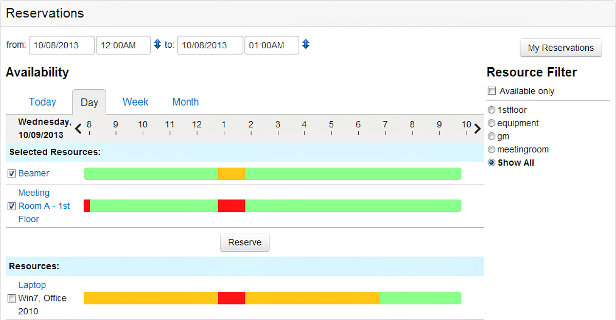
Task: Click the Selected Resources heading
Action: coord(54,152)
